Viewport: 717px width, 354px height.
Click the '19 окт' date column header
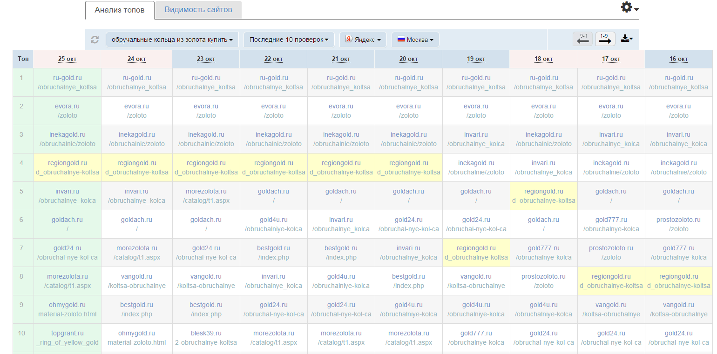point(476,59)
